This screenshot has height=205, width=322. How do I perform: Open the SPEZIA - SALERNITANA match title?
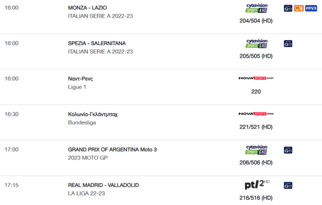tap(97, 44)
